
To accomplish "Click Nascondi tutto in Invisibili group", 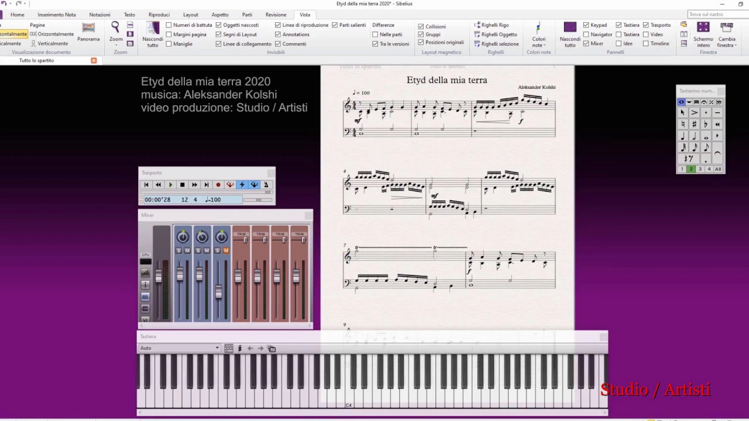I will pyautogui.click(x=153, y=34).
